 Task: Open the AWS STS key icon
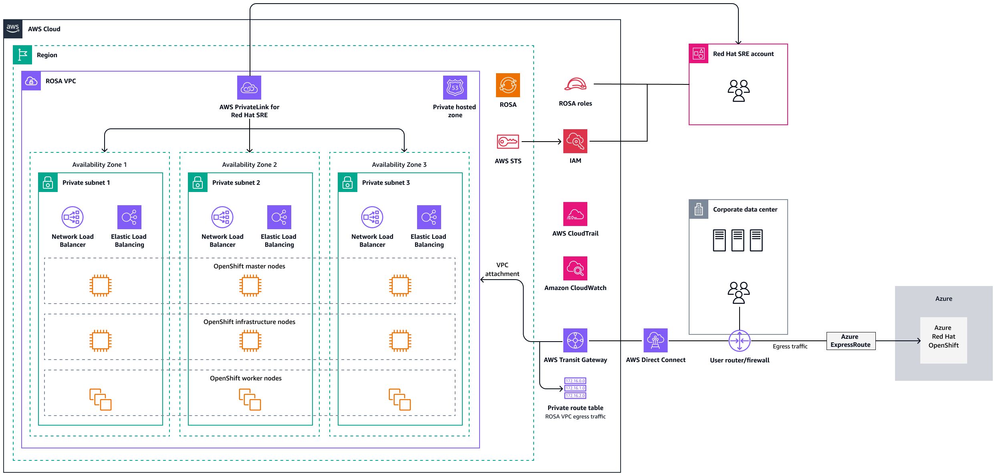[508, 141]
